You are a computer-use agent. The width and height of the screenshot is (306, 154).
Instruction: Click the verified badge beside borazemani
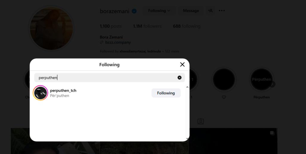tap(134, 11)
